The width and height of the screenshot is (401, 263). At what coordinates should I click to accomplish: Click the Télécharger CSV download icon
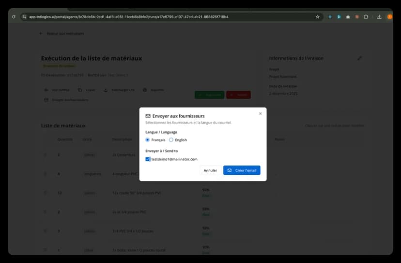(x=105, y=90)
